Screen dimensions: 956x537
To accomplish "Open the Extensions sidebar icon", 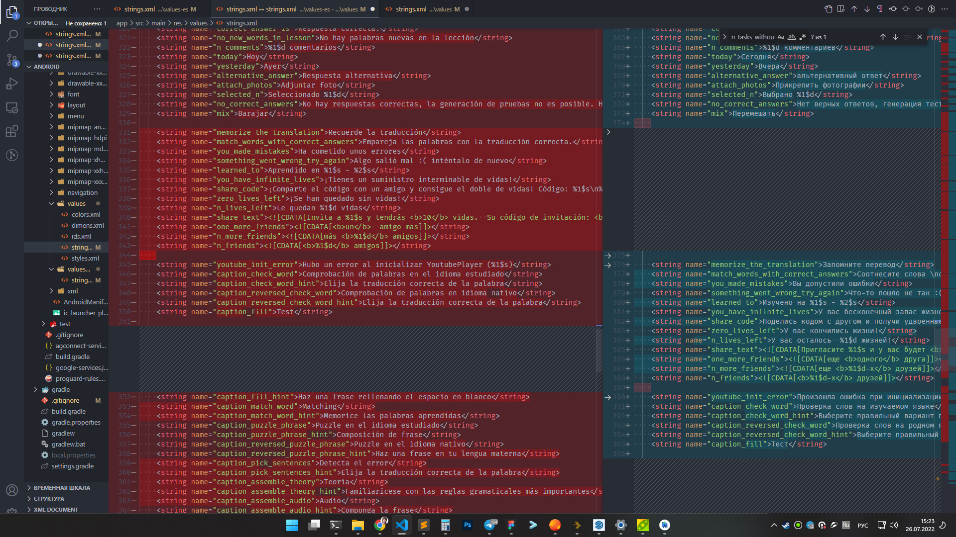I will point(12,132).
